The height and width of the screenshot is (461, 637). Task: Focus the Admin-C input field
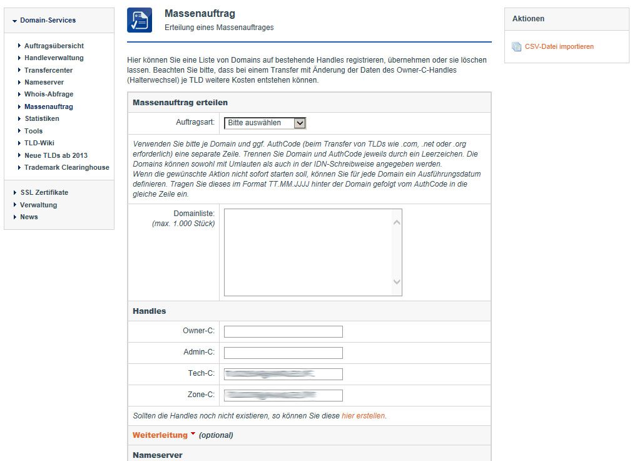(x=283, y=353)
